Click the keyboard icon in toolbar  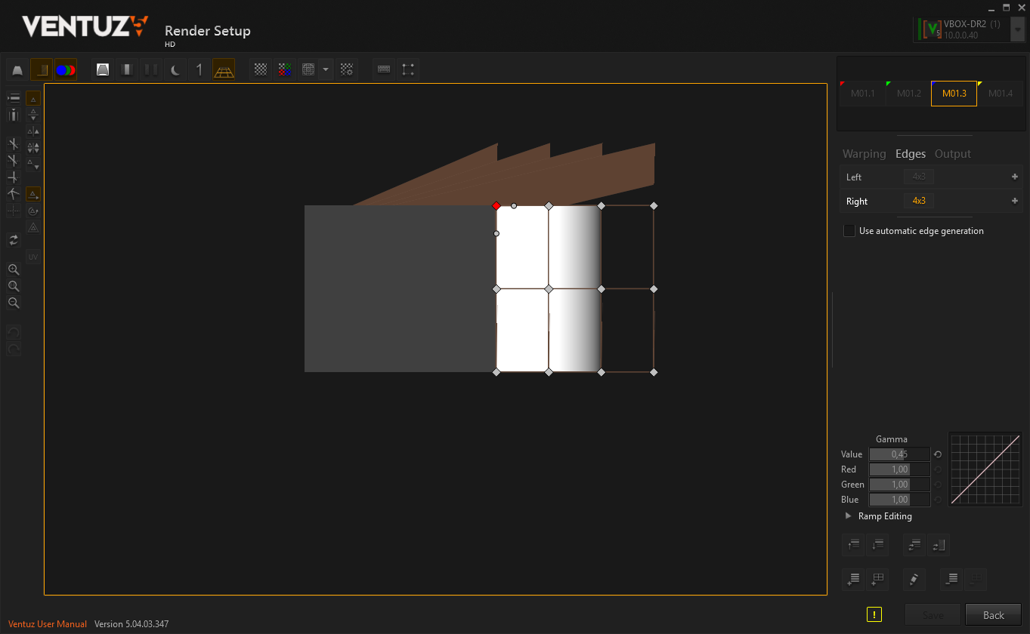[384, 69]
